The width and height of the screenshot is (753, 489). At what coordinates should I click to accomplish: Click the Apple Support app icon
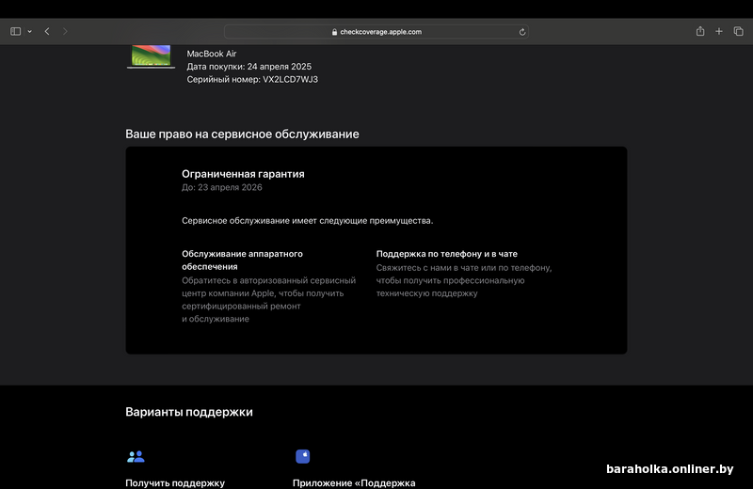tap(302, 456)
